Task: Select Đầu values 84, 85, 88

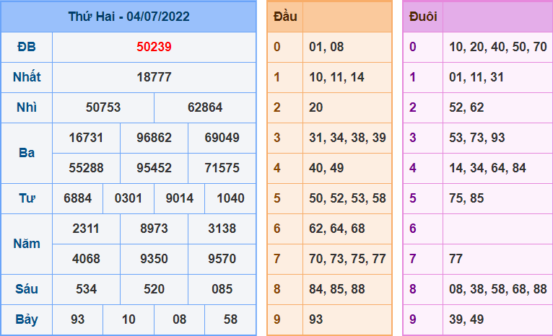Action: point(337,289)
